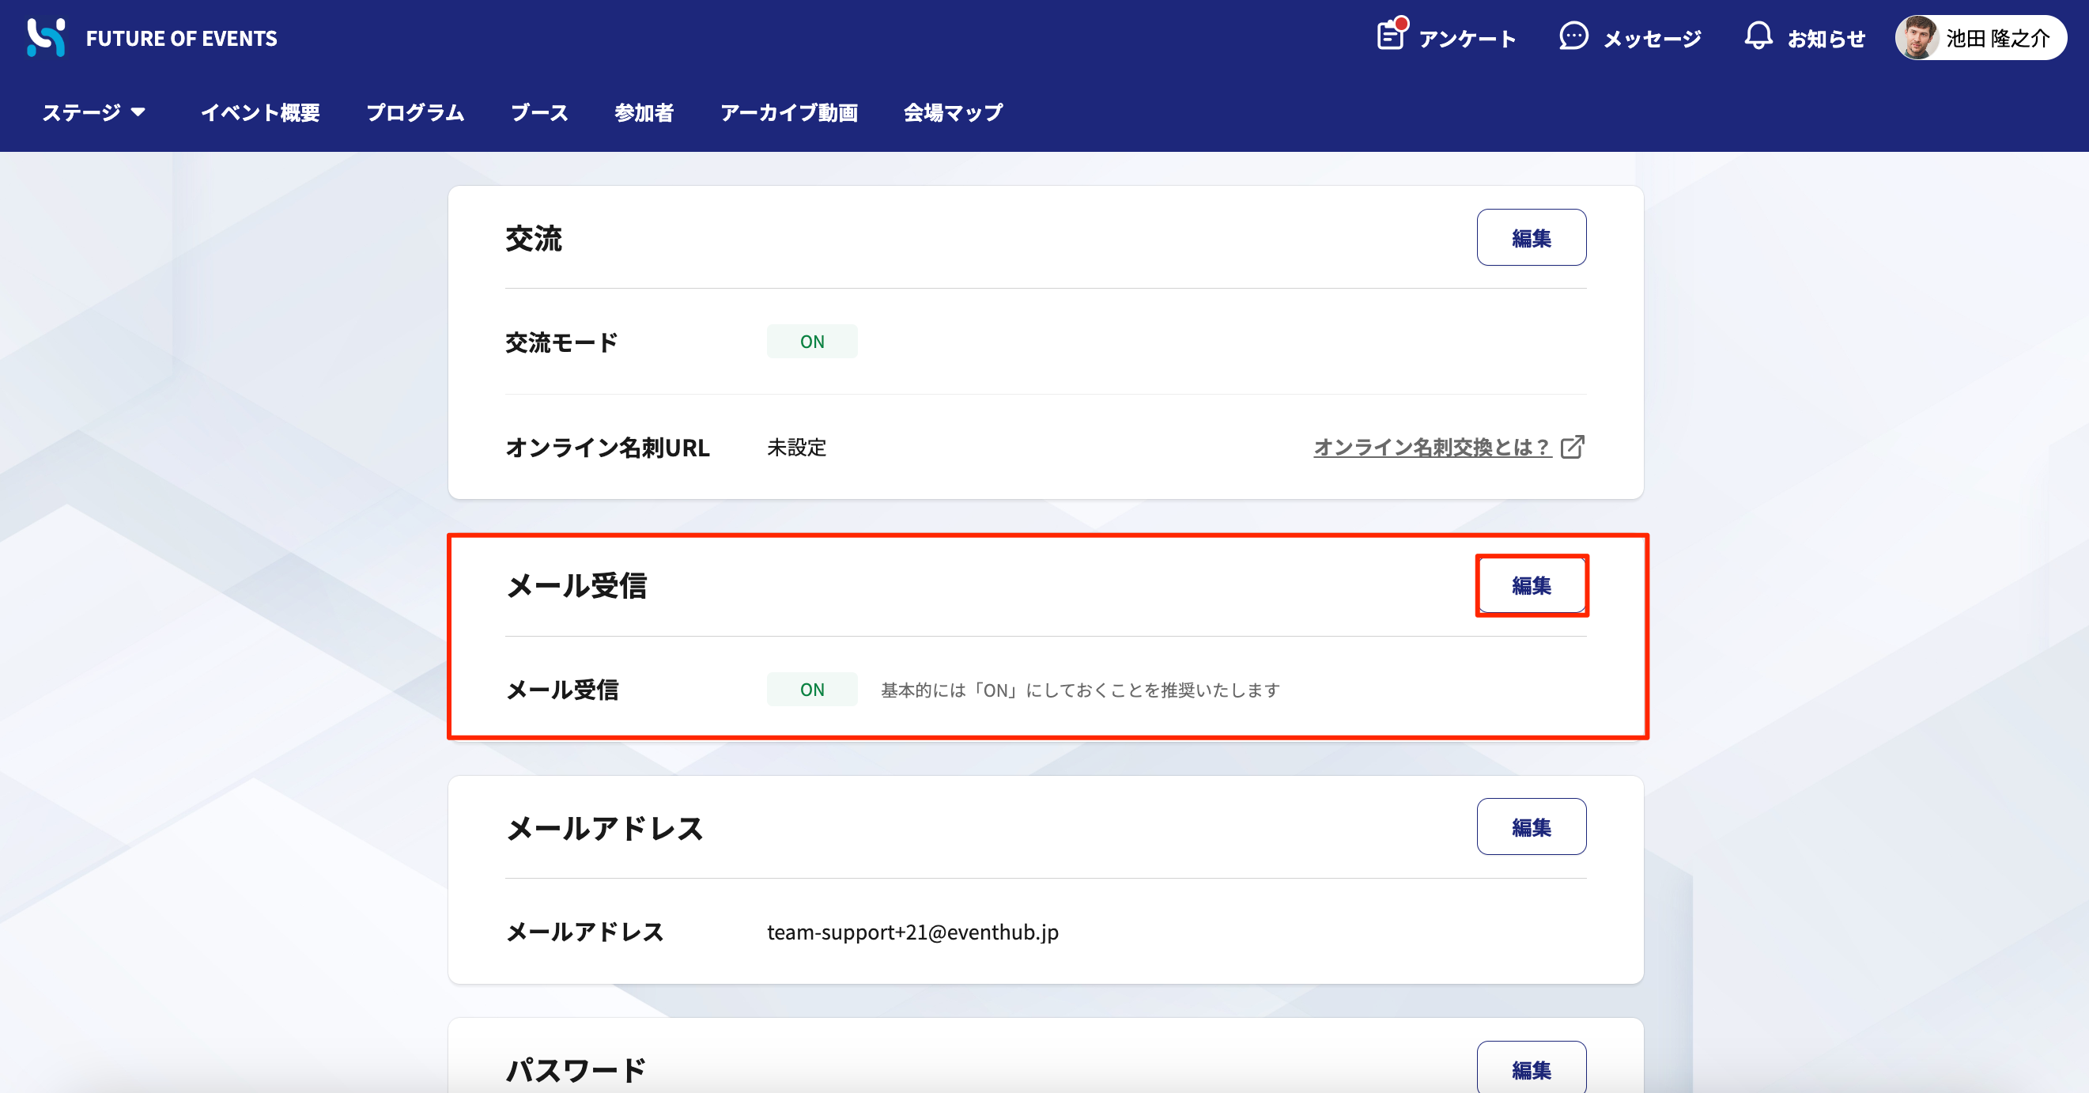The width and height of the screenshot is (2089, 1093).
Task: Expand the ステージ dropdown menu
Action: tap(94, 112)
